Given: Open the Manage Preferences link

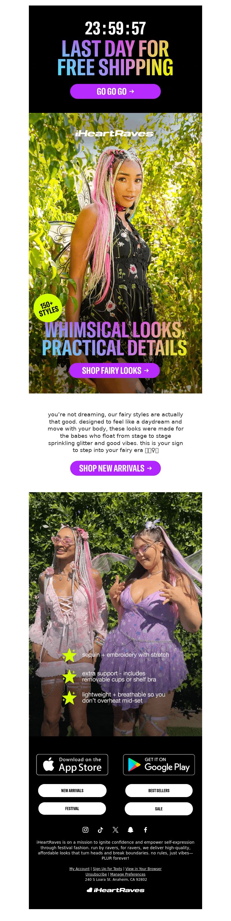Looking at the screenshot, I should (x=128, y=874).
